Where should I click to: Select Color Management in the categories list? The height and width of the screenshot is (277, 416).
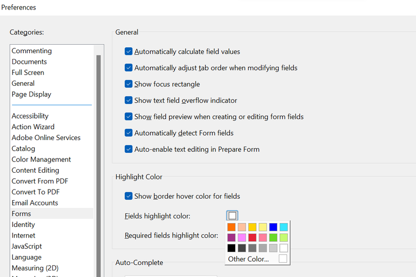[x=41, y=160]
